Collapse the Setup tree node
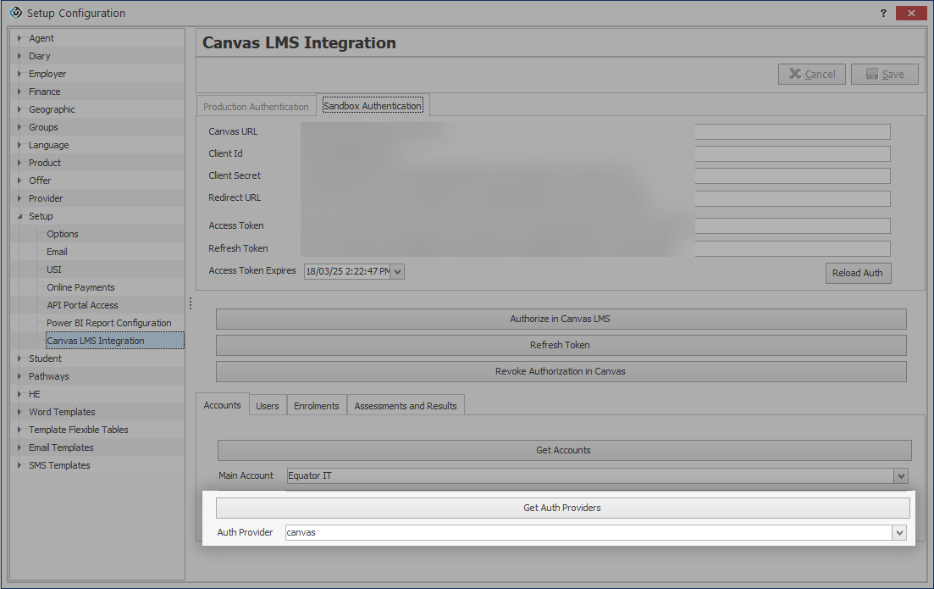Image resolution: width=934 pixels, height=589 pixels. 19,216
